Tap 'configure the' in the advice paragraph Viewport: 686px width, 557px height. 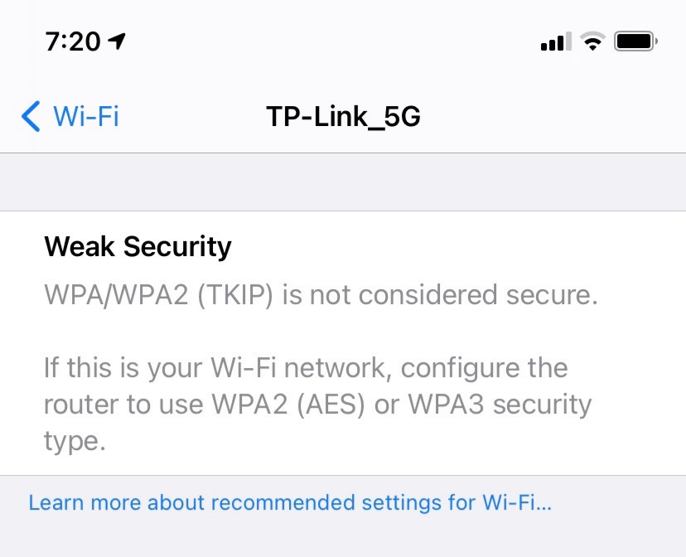[x=485, y=368]
